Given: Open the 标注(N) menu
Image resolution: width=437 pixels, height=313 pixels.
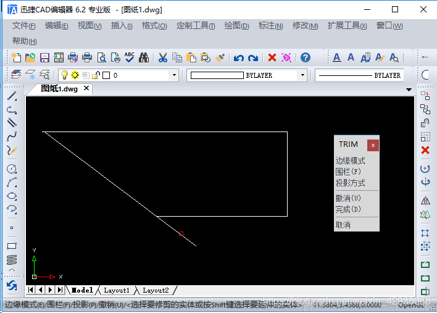Looking at the screenshot, I should tap(270, 26).
